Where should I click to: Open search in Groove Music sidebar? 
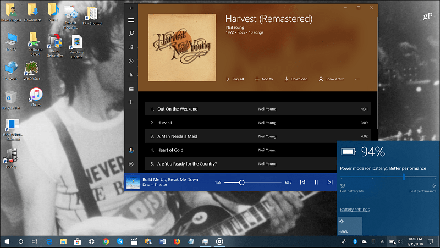point(131,34)
